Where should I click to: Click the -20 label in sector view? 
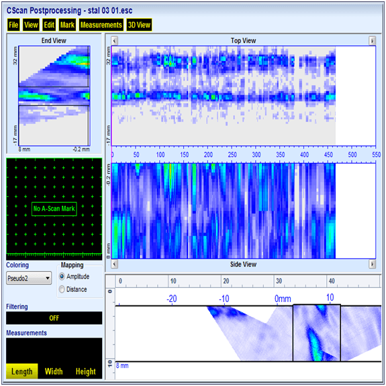172,299
